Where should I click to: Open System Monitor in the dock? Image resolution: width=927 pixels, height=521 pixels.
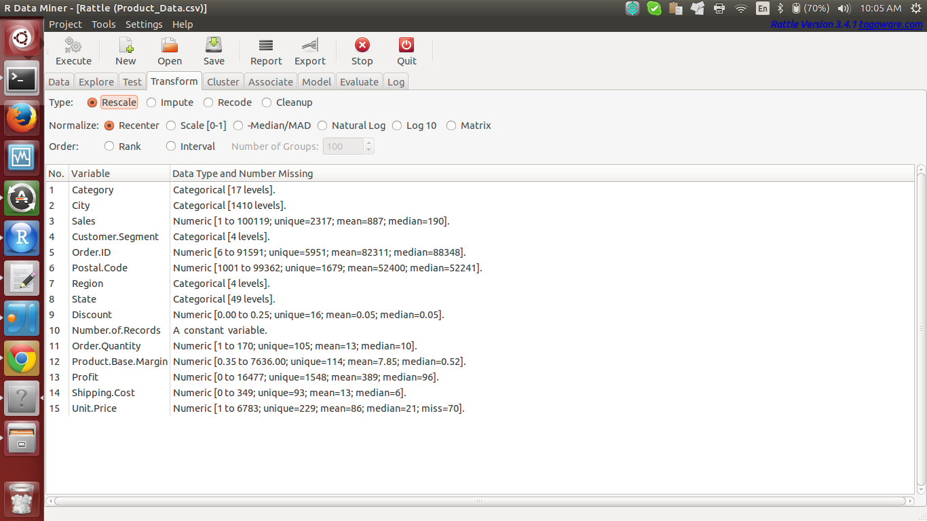[22, 158]
